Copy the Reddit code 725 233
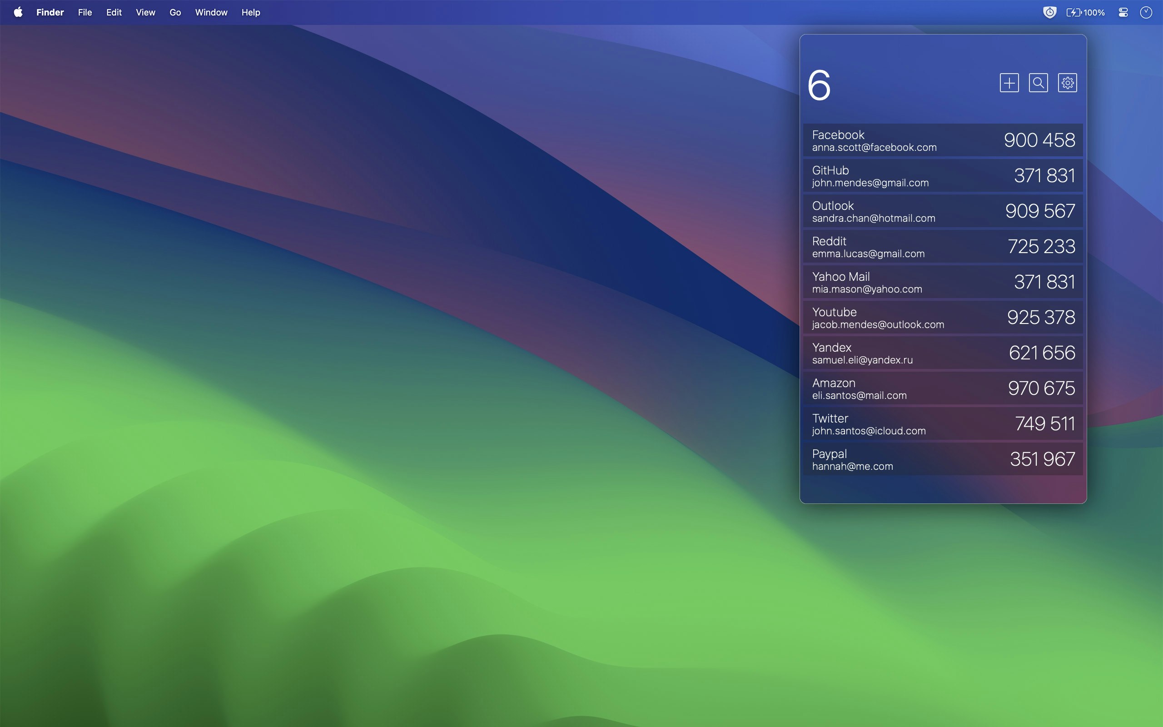This screenshot has width=1163, height=727. [1041, 246]
